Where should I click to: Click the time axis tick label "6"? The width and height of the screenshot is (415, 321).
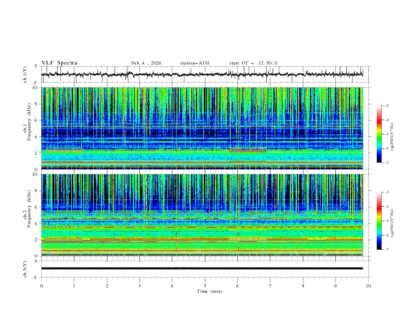click(x=237, y=286)
